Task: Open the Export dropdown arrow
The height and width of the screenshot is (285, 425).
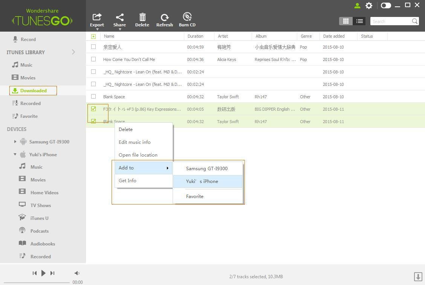Action: (x=97, y=29)
